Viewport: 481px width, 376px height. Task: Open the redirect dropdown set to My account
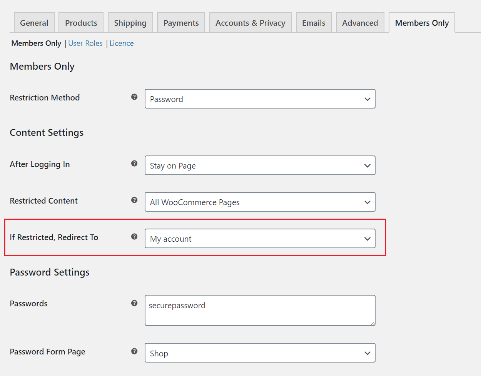(x=260, y=239)
